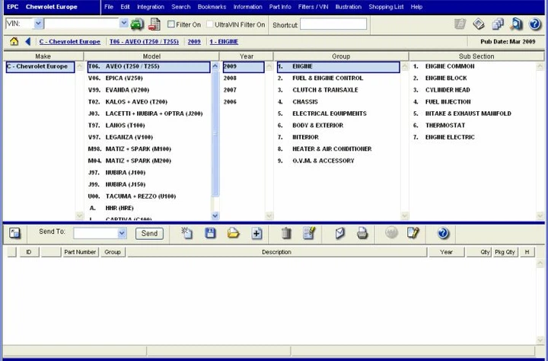Screen dimensions: 548x361
Task: Select CYLINDER HEAD sub section
Action: tap(448, 90)
